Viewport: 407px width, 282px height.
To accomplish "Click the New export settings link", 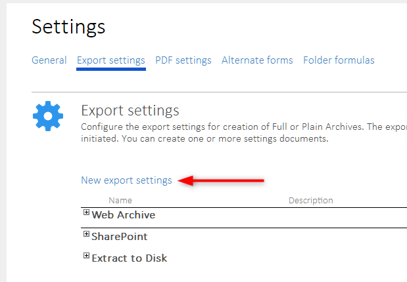I will [x=126, y=180].
